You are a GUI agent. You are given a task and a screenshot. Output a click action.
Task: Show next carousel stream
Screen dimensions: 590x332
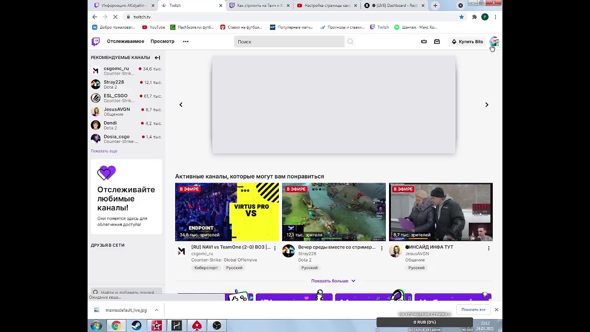click(487, 105)
